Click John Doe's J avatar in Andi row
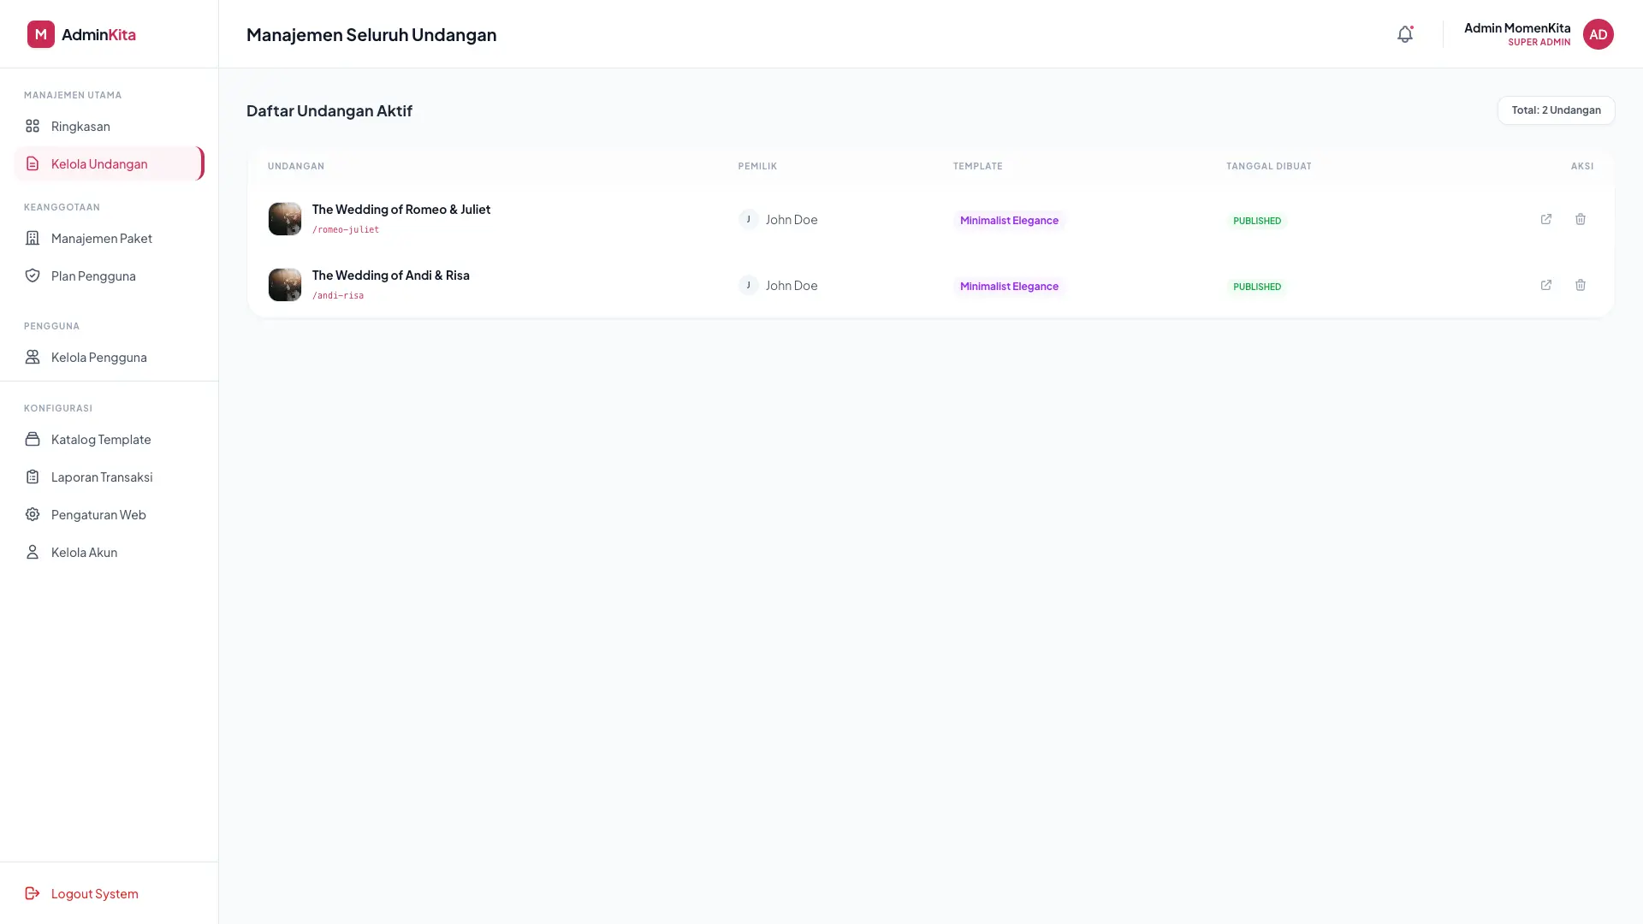The image size is (1643, 924). point(749,285)
